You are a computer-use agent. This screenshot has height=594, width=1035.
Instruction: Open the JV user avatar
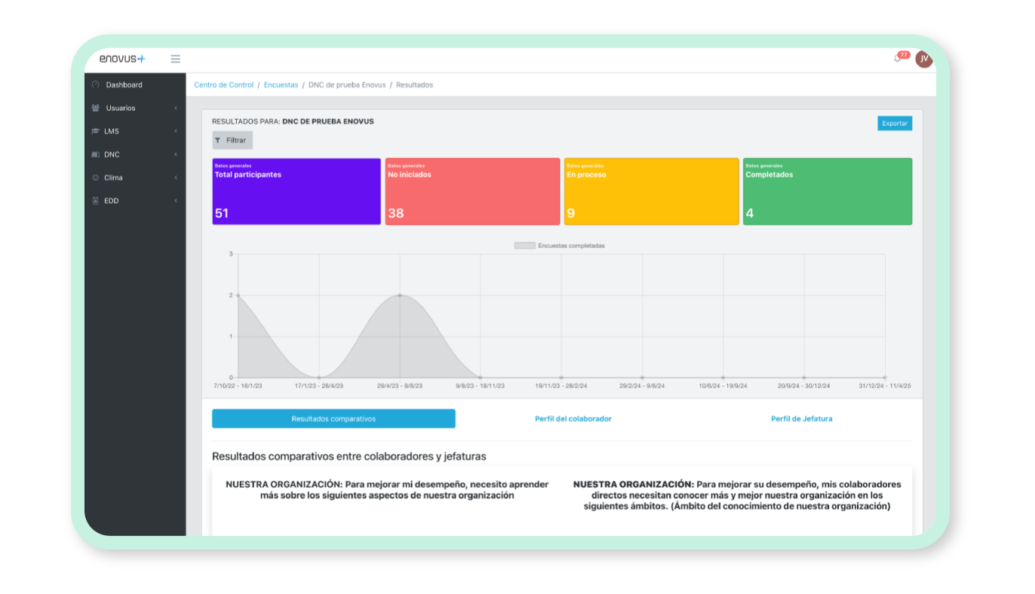(x=923, y=59)
